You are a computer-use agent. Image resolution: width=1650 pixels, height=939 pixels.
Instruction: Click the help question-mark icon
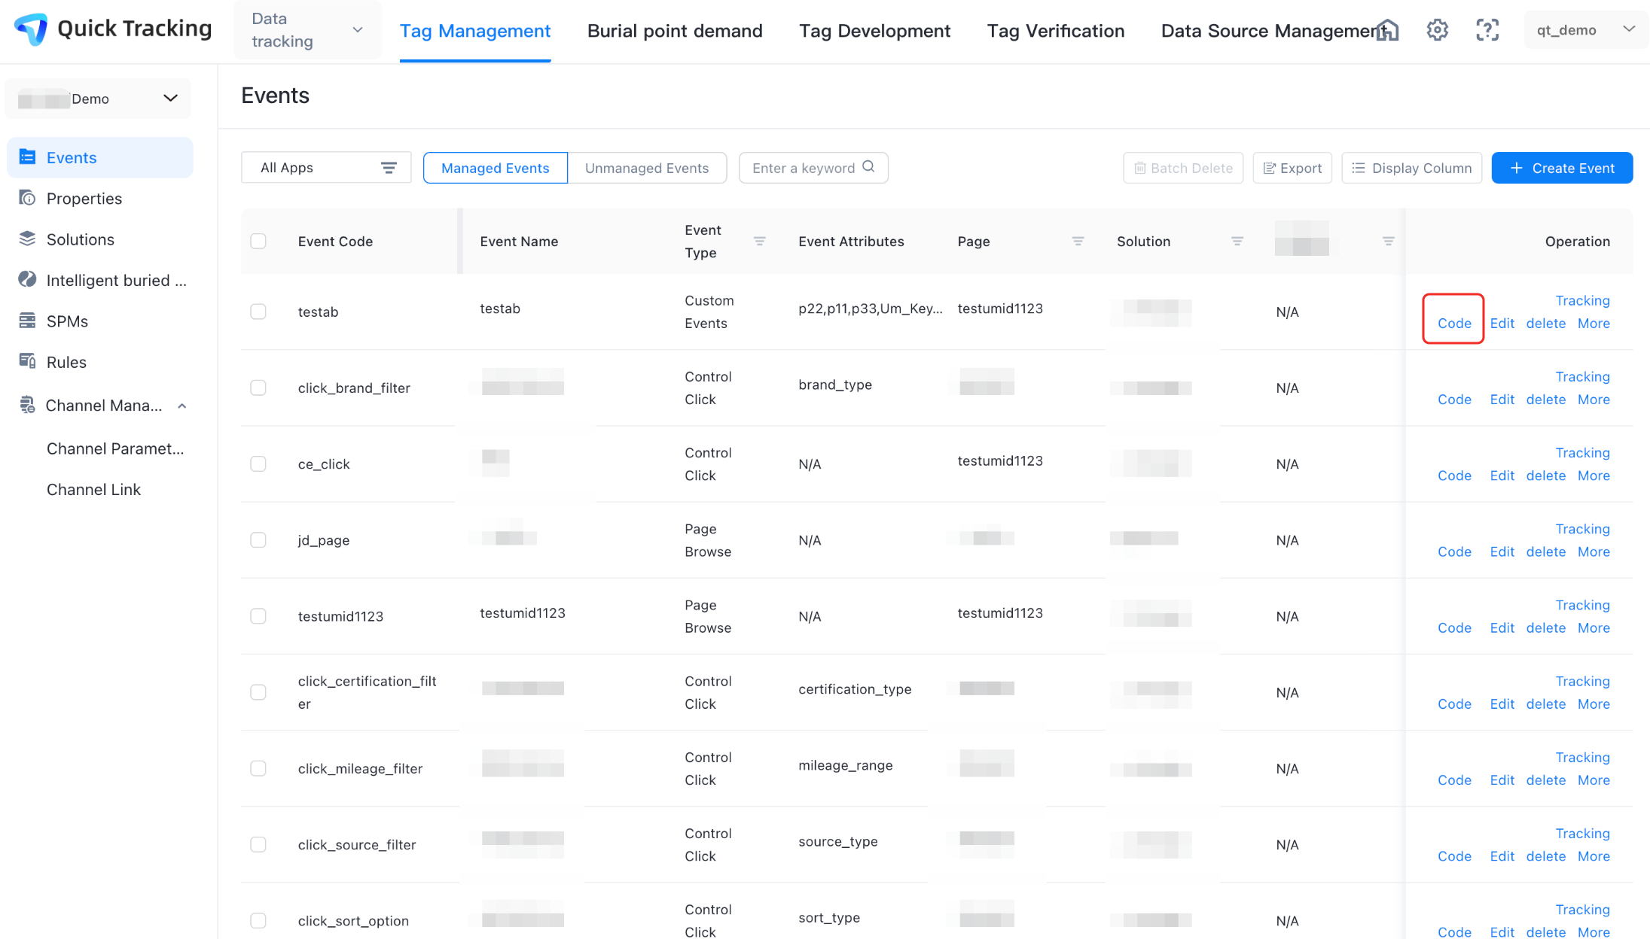[1487, 30]
